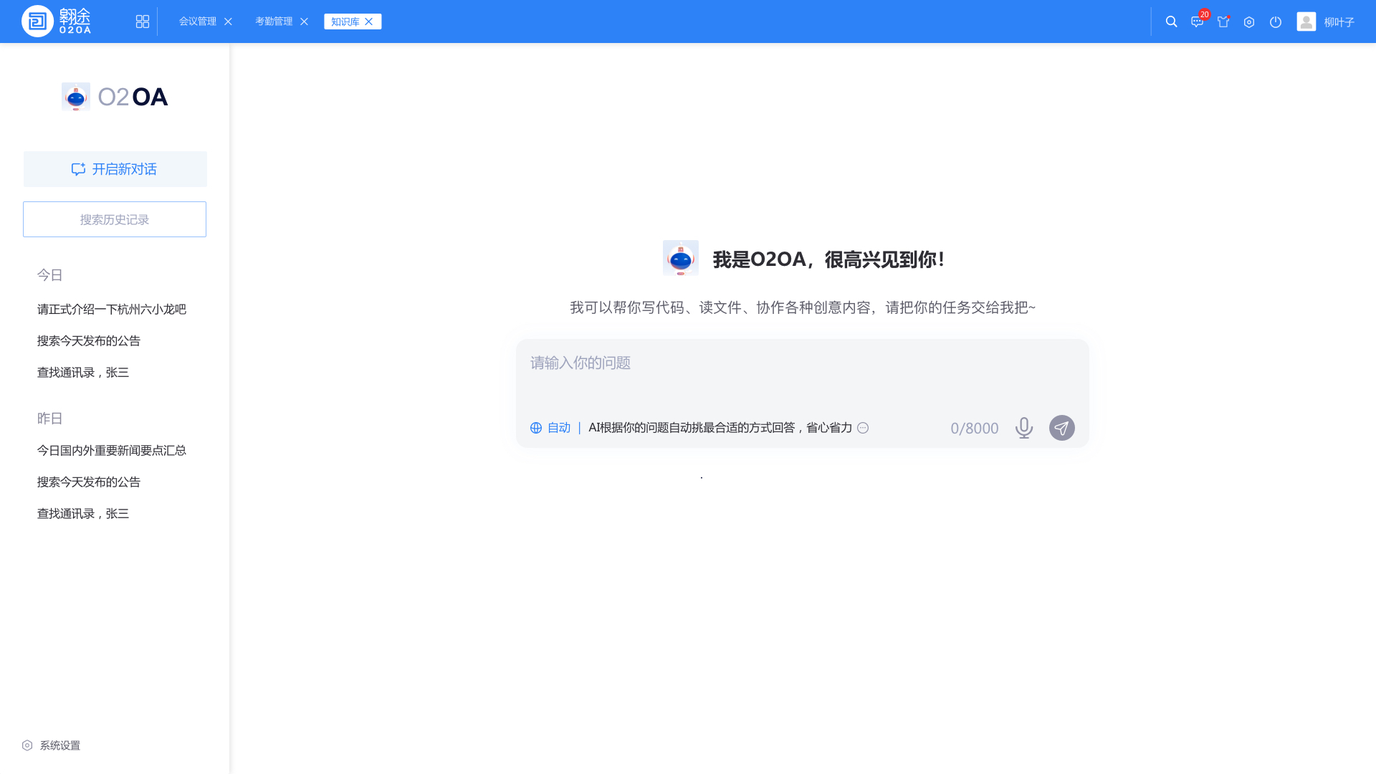Toggle the 自动 answer mode
The width and height of the screenshot is (1376, 774).
pyautogui.click(x=558, y=428)
